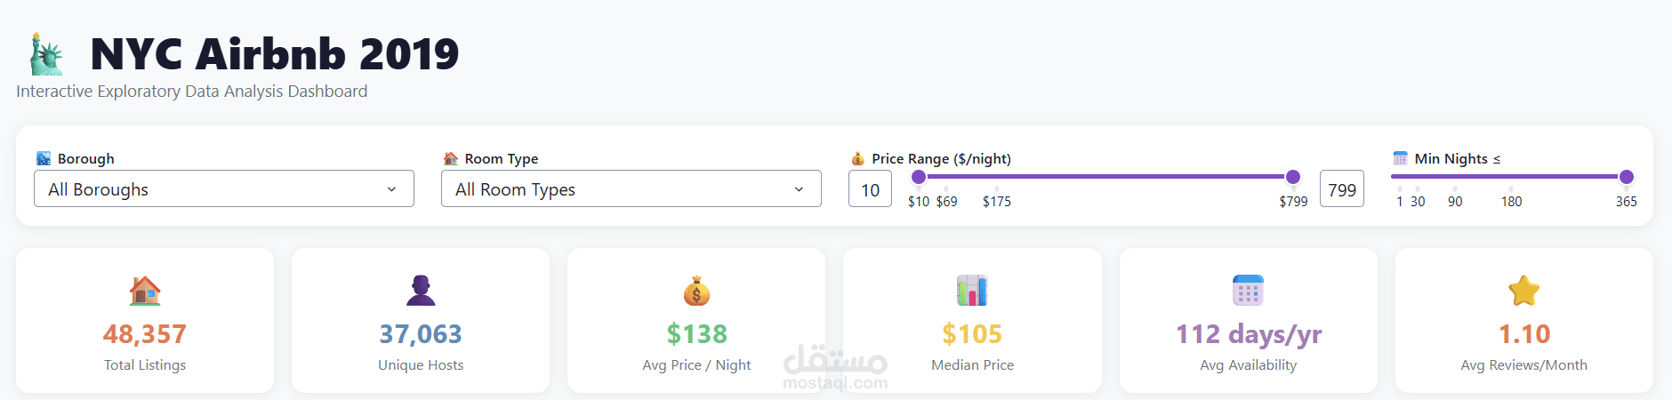Click the star icon above Avg Reviews/Month

1523,291
